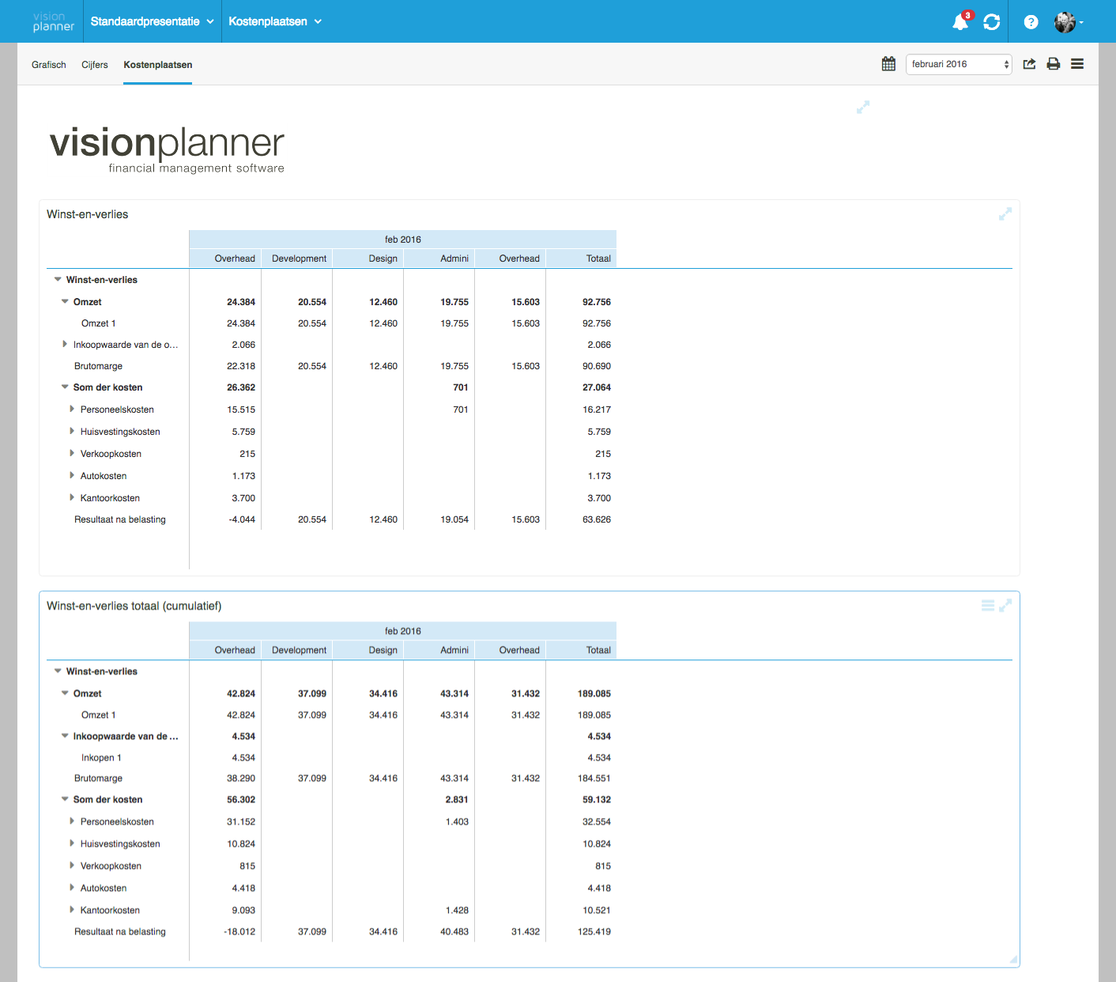This screenshot has height=982, width=1116.
Task: Expand Inkoopwaarde van de o… row in first table
Action: point(65,344)
